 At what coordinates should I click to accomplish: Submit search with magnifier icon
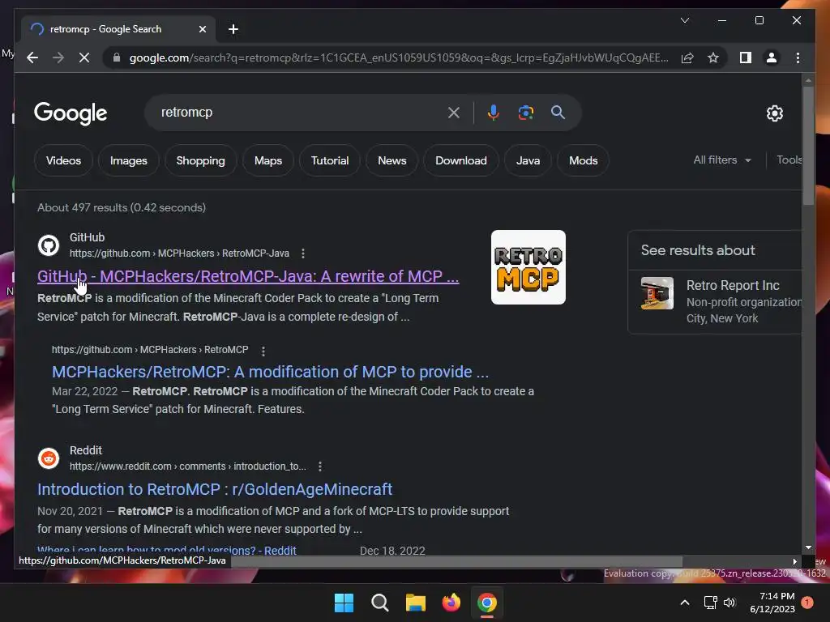tap(558, 112)
